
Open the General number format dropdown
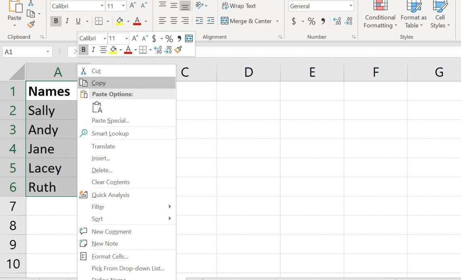(351, 6)
